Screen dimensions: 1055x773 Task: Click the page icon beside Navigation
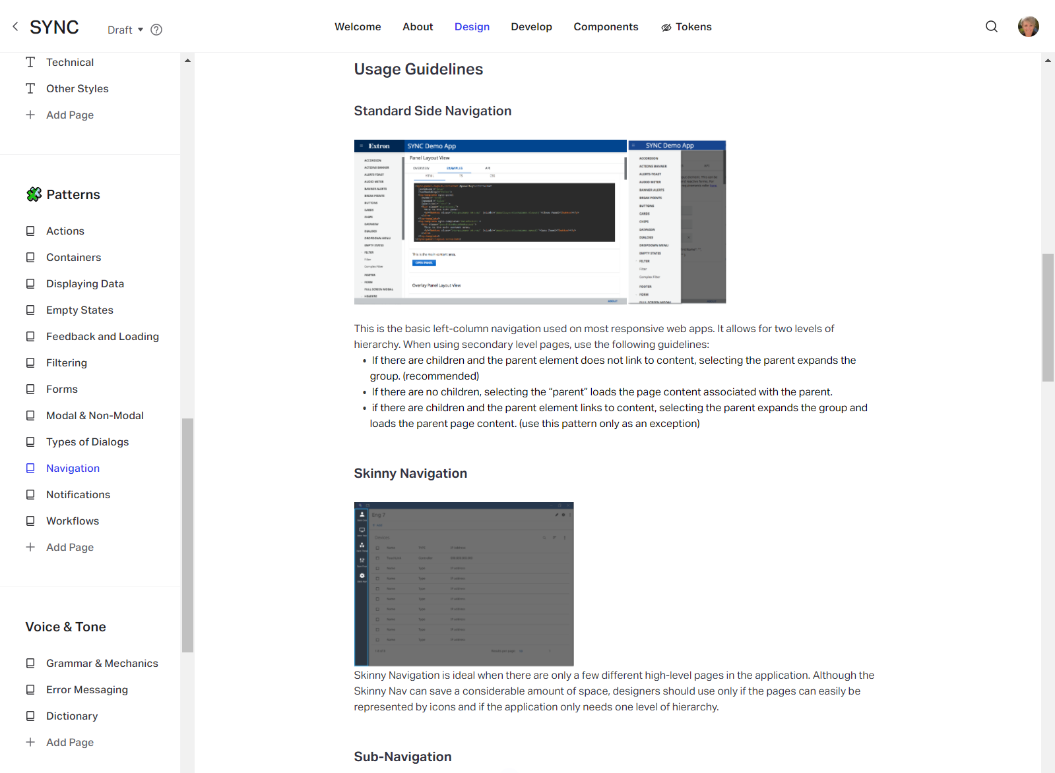click(30, 468)
